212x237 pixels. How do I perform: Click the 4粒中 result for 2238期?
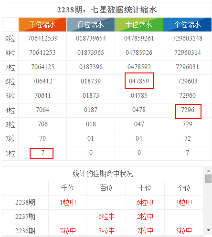[x=184, y=203]
